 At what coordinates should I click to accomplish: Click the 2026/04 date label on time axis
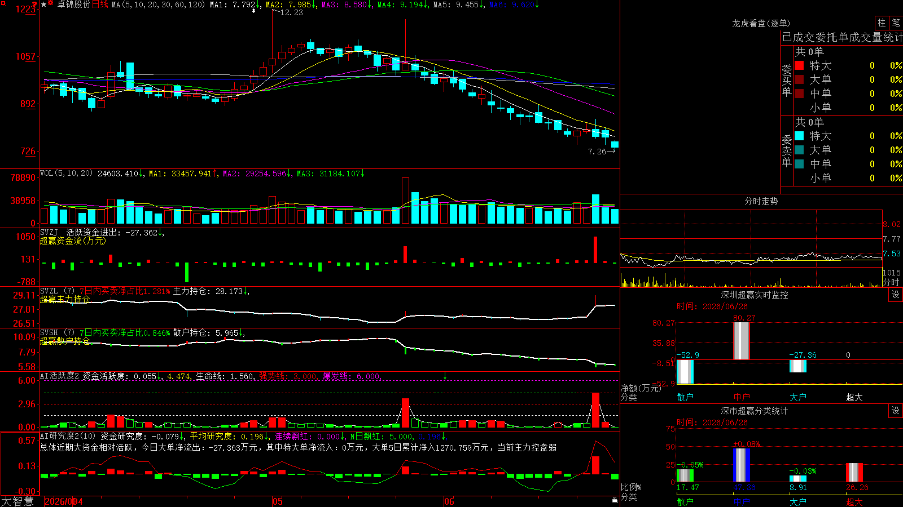[63, 501]
